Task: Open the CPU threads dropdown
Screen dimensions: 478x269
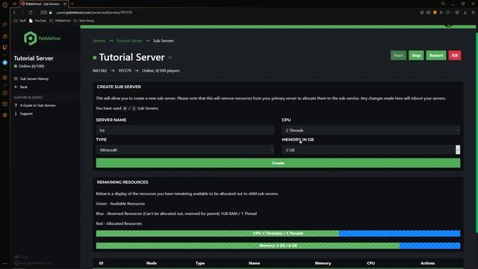Action: click(371, 130)
